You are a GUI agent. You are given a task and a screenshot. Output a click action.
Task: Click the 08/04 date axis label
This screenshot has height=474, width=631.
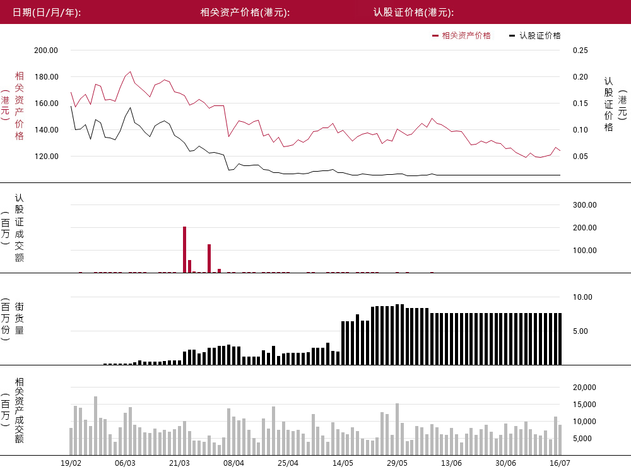pyautogui.click(x=234, y=463)
